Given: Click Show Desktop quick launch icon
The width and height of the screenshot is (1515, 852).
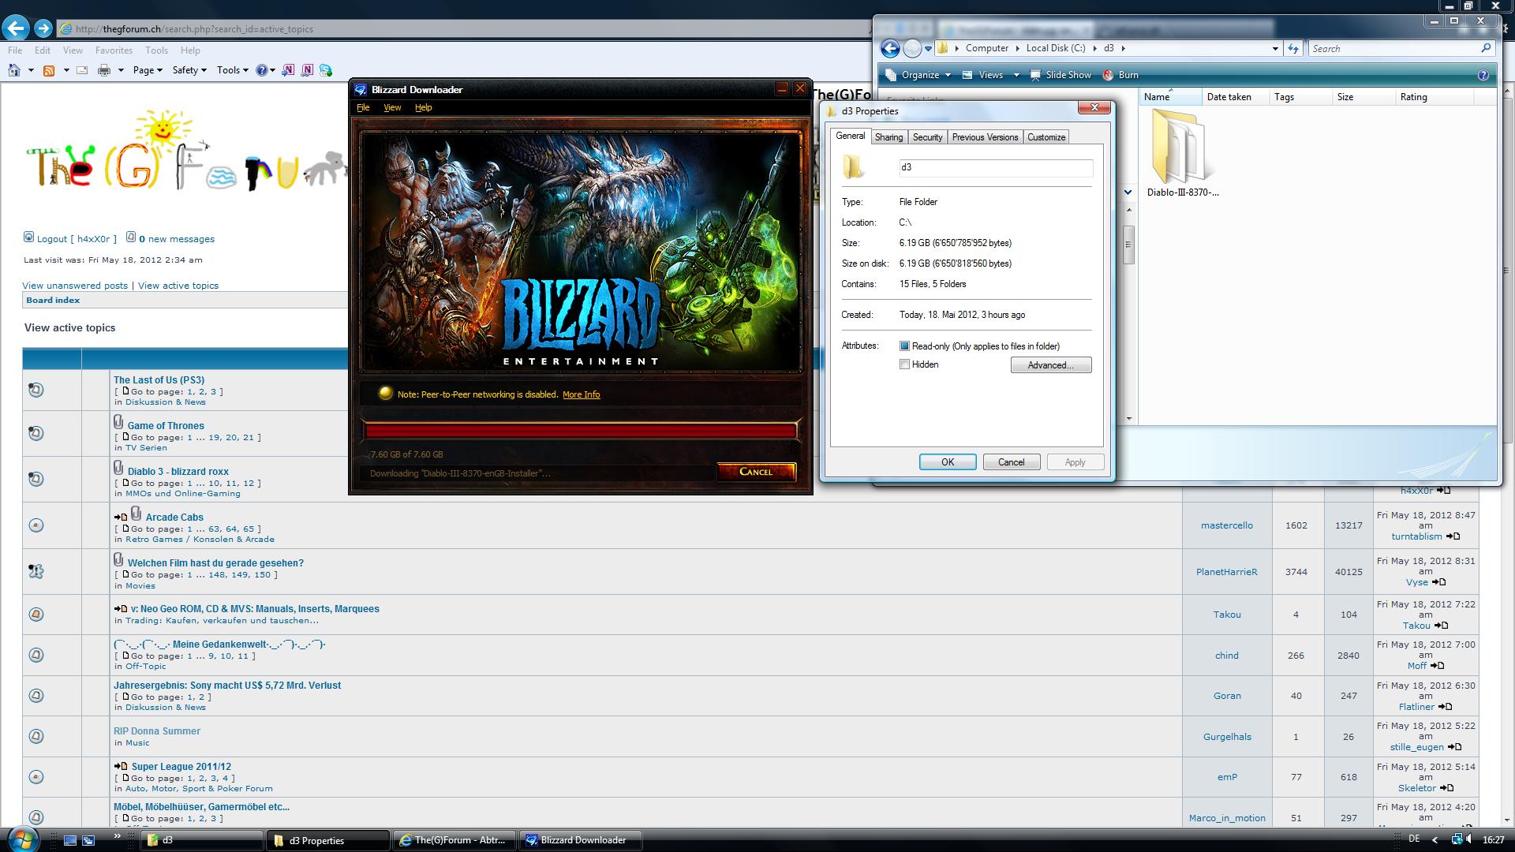Looking at the screenshot, I should (x=69, y=840).
